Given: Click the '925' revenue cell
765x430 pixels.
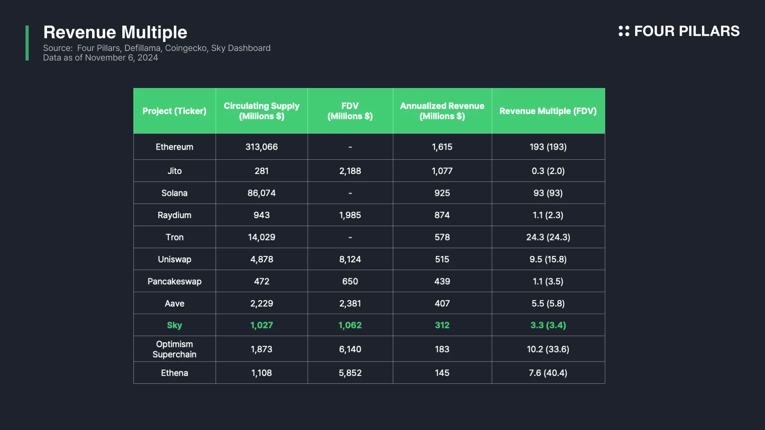Looking at the screenshot, I should click(x=442, y=193).
